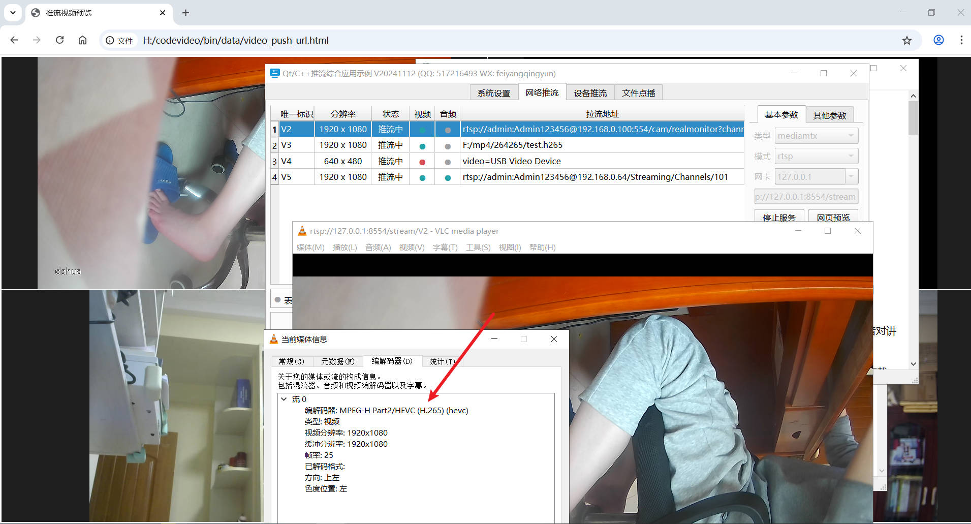Open VLC 视图(I) menu
Viewport: 971px width, 524px height.
point(510,247)
